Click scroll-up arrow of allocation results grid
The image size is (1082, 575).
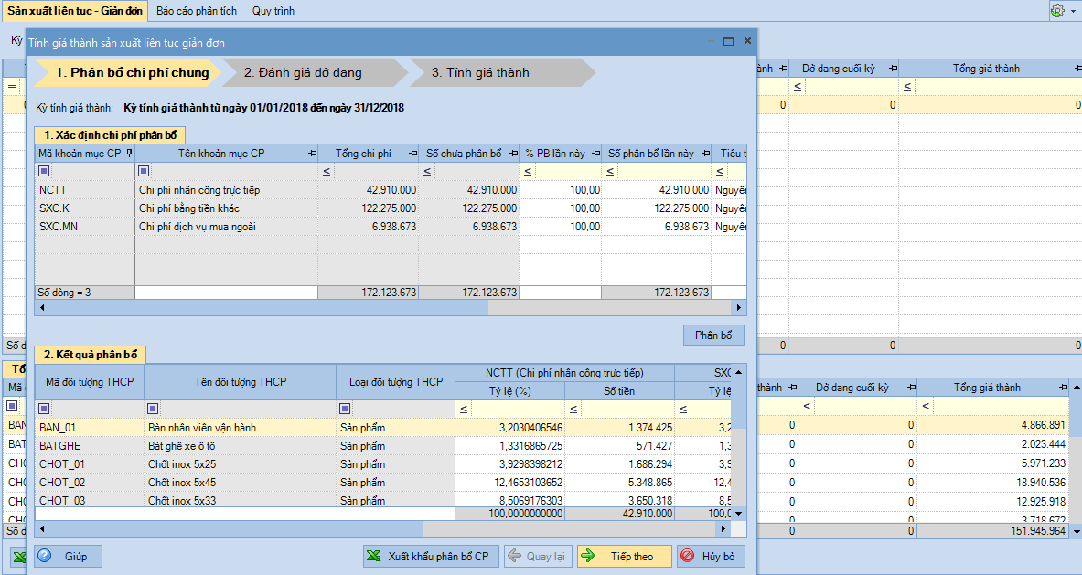[x=739, y=372]
